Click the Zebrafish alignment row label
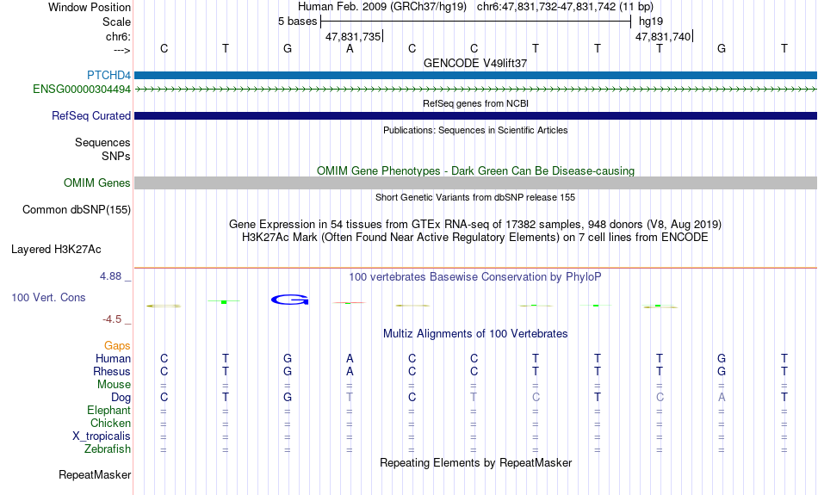 [x=108, y=449]
